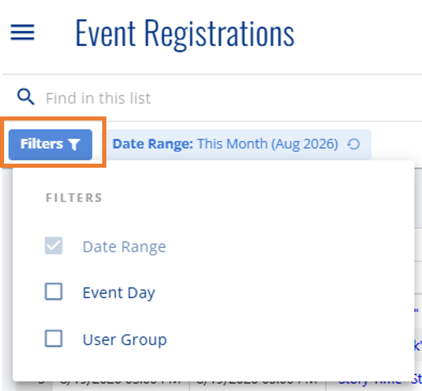Reset the Date Range filter with the circular arrow
This screenshot has height=391, width=422.
353,144
